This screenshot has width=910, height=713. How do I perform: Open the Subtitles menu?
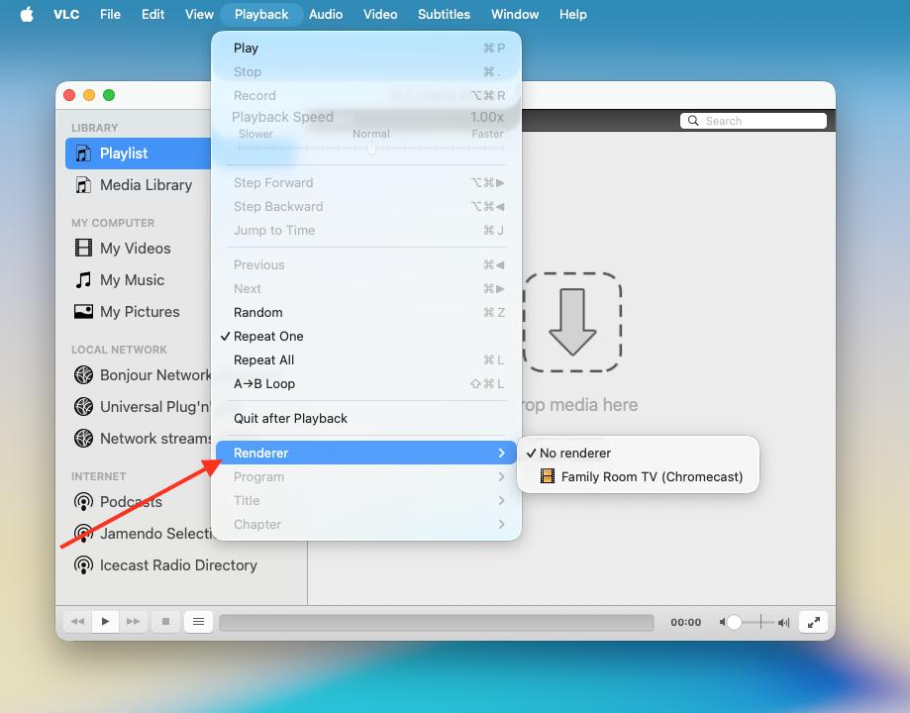pyautogui.click(x=444, y=14)
